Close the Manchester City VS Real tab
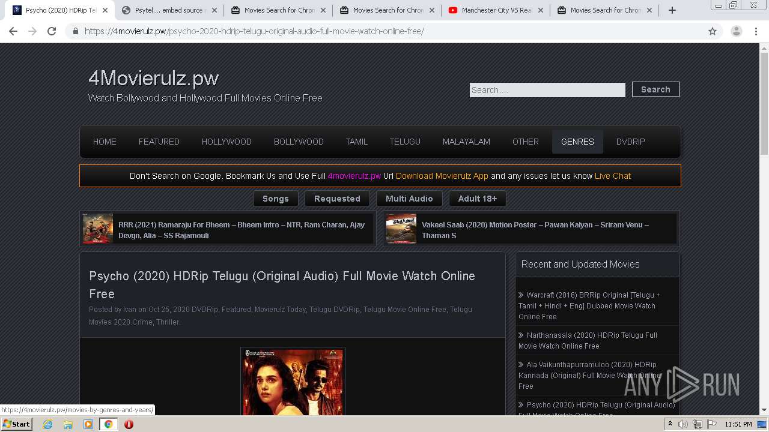Screen dimensions: 769x432 point(540,10)
